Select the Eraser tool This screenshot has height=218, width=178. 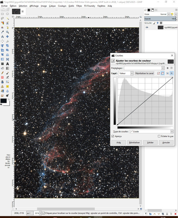[2, 77]
